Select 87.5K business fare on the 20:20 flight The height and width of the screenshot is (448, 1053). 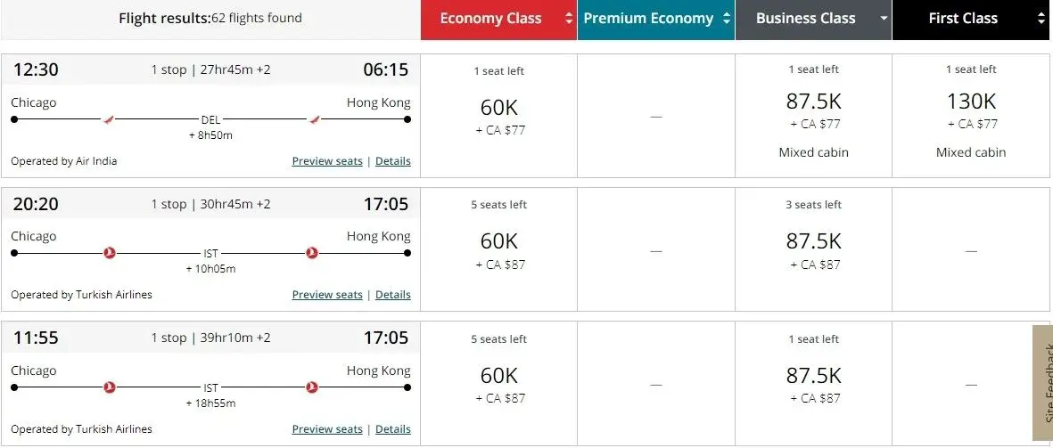click(x=813, y=242)
